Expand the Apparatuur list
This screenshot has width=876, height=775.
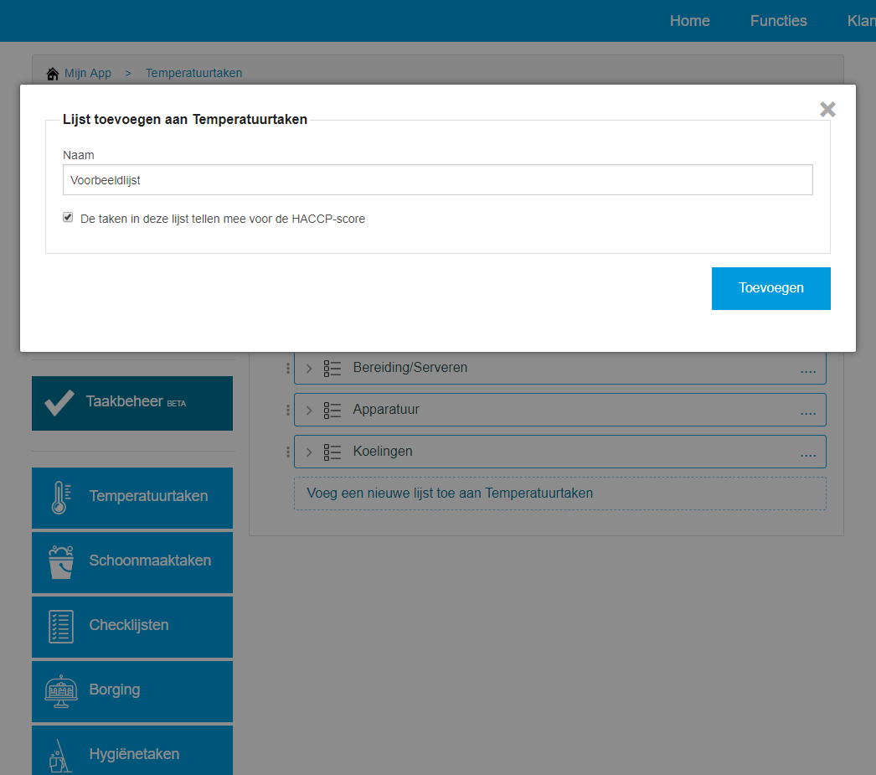tap(309, 411)
